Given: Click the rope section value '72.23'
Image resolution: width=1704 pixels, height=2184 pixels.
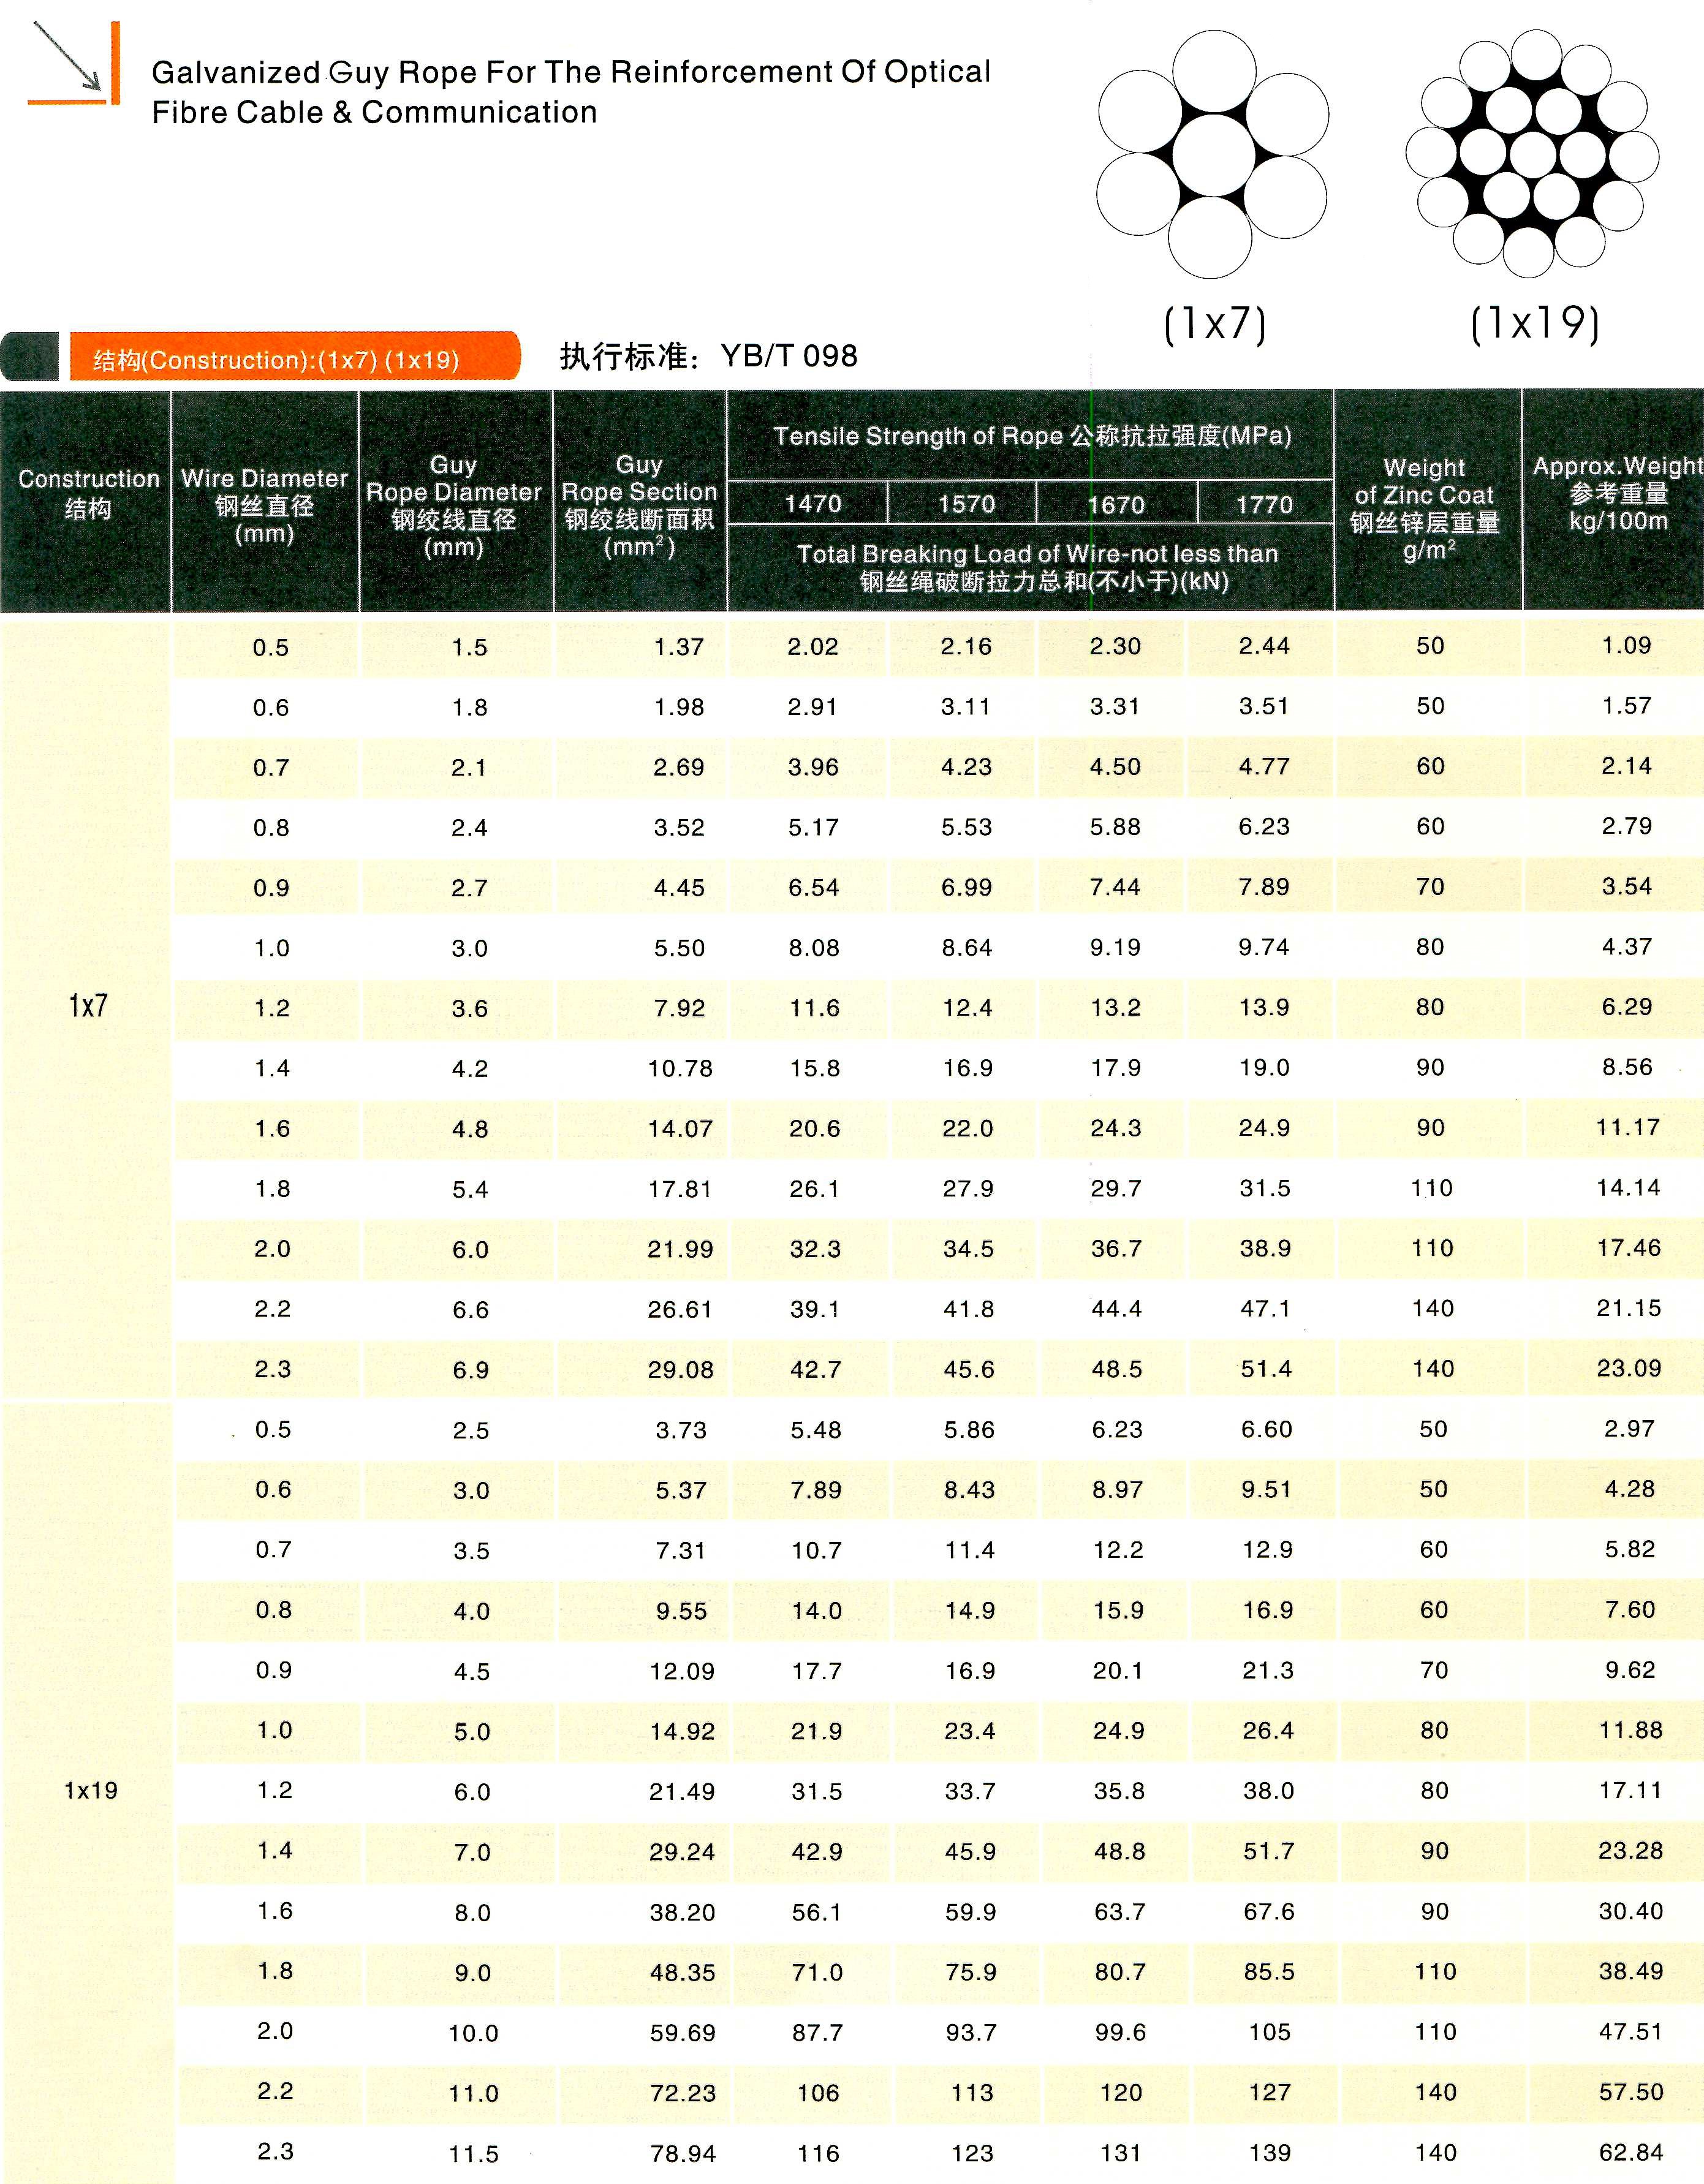Looking at the screenshot, I should pos(683,2093).
